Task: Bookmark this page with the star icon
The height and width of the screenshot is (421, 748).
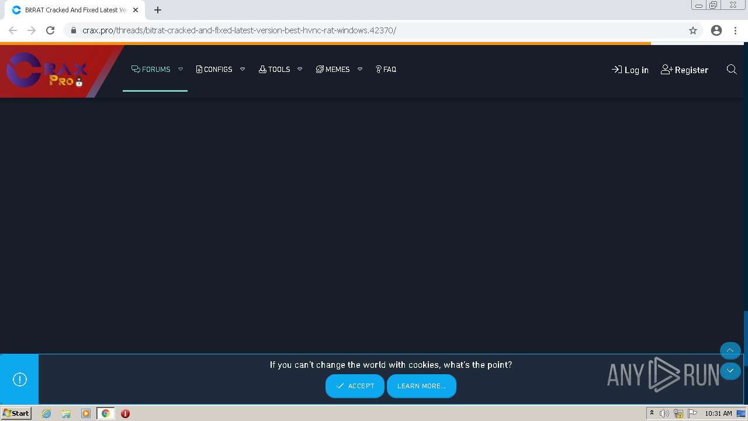Action: (693, 30)
